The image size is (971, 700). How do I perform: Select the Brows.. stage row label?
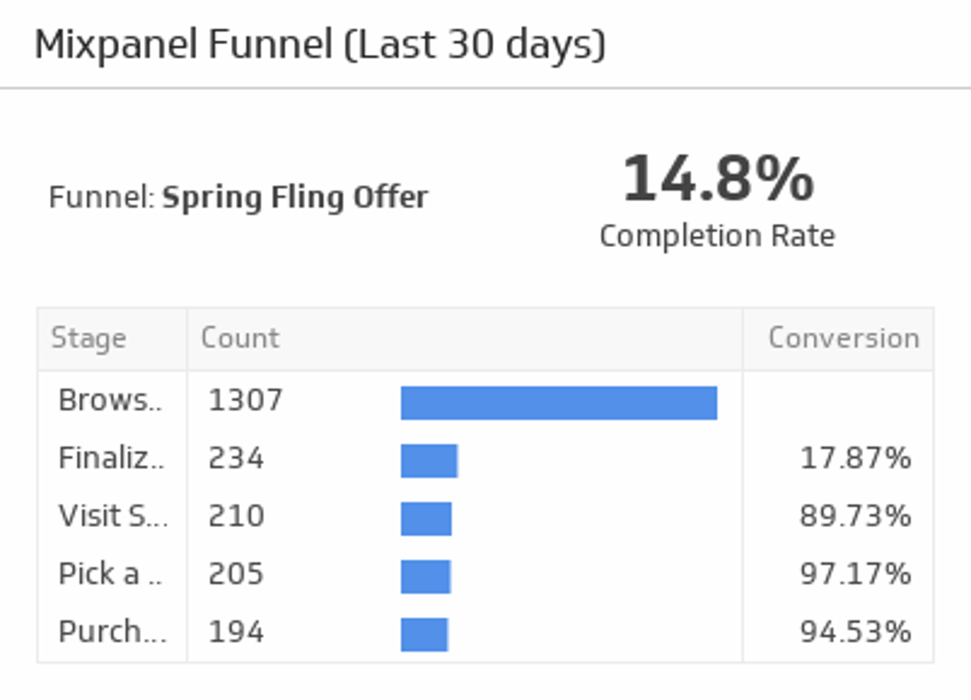110,400
